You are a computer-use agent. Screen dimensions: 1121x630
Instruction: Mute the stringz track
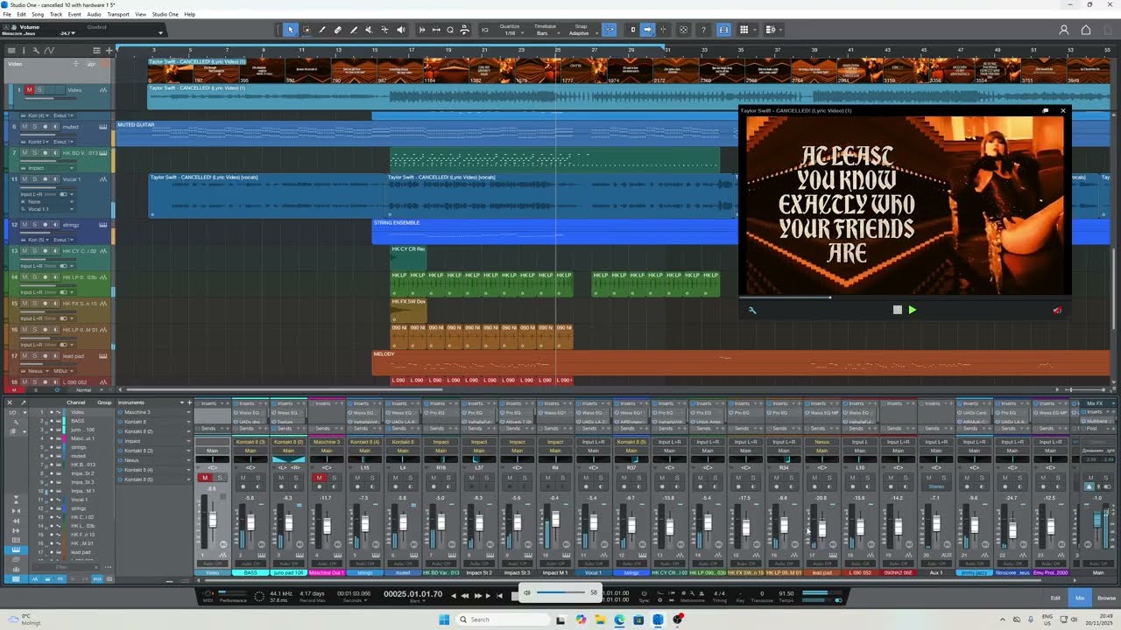tap(25, 225)
